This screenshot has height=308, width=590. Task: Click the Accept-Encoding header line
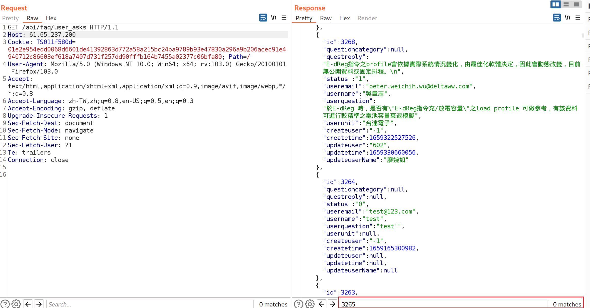pos(61,108)
